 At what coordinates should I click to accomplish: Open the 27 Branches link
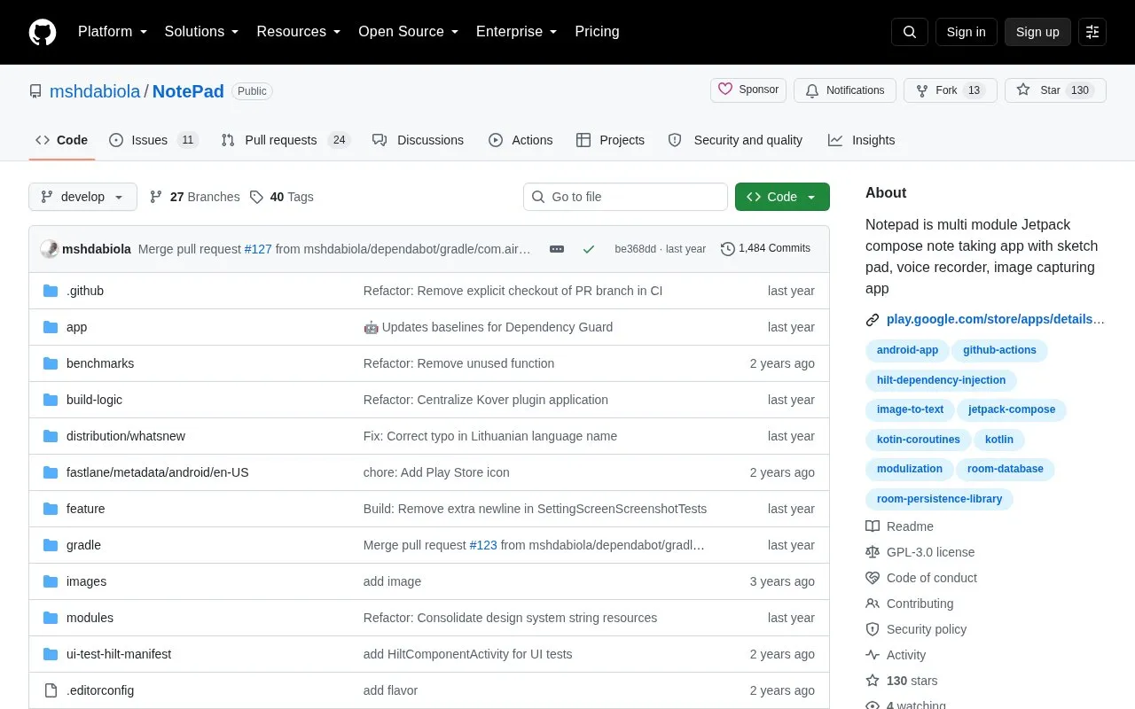tap(195, 197)
